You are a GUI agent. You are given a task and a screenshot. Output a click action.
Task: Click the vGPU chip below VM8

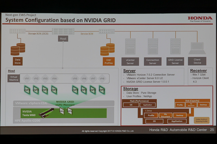(102, 90)
